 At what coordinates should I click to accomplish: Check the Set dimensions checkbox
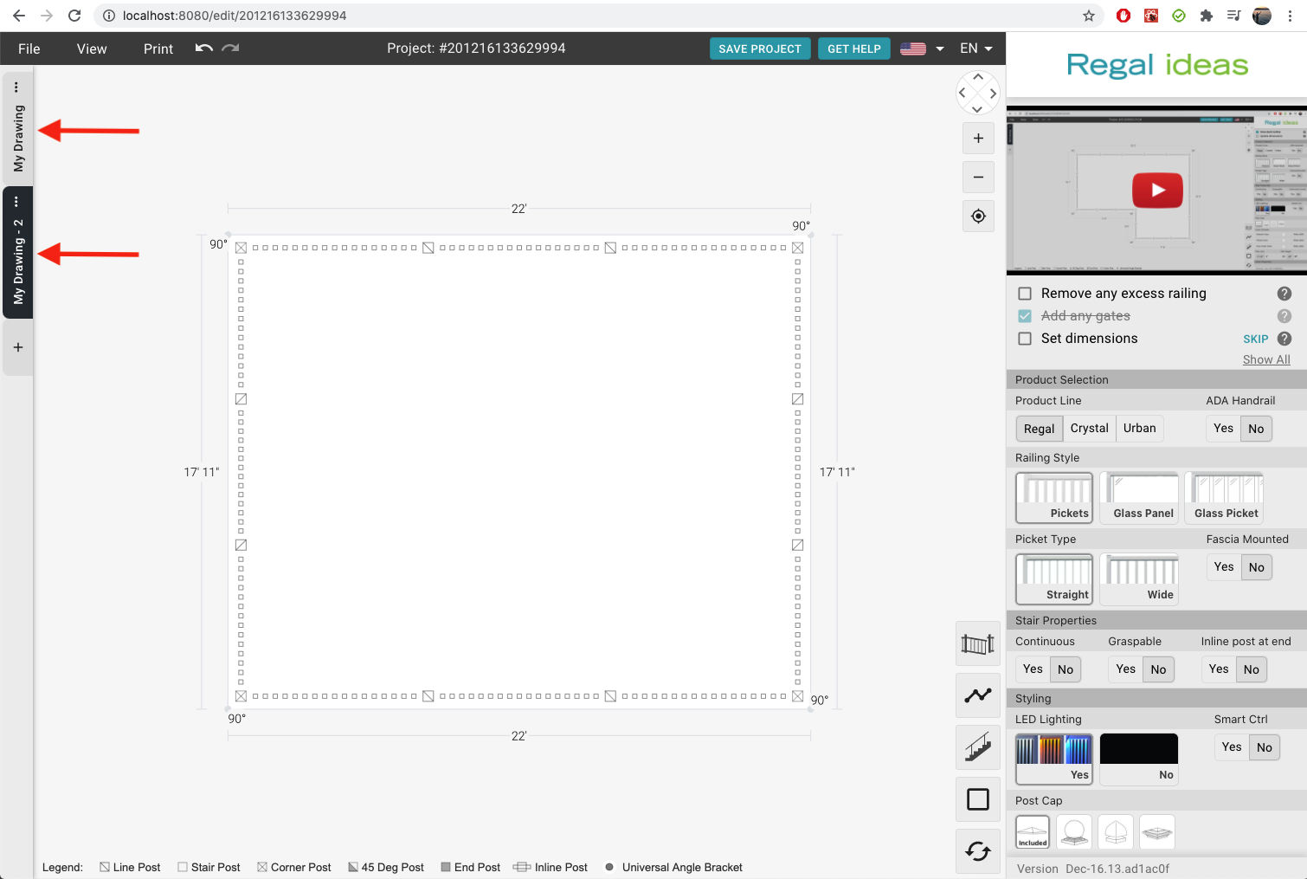coord(1025,339)
